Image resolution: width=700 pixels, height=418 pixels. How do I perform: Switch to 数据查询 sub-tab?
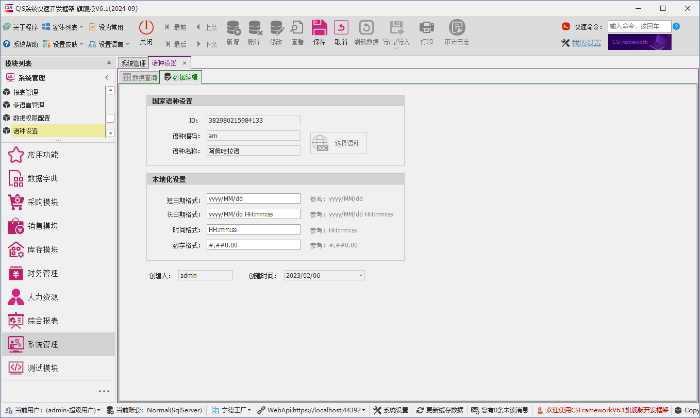[x=139, y=78]
